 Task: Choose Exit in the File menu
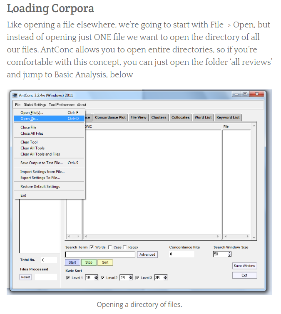(x=49, y=195)
